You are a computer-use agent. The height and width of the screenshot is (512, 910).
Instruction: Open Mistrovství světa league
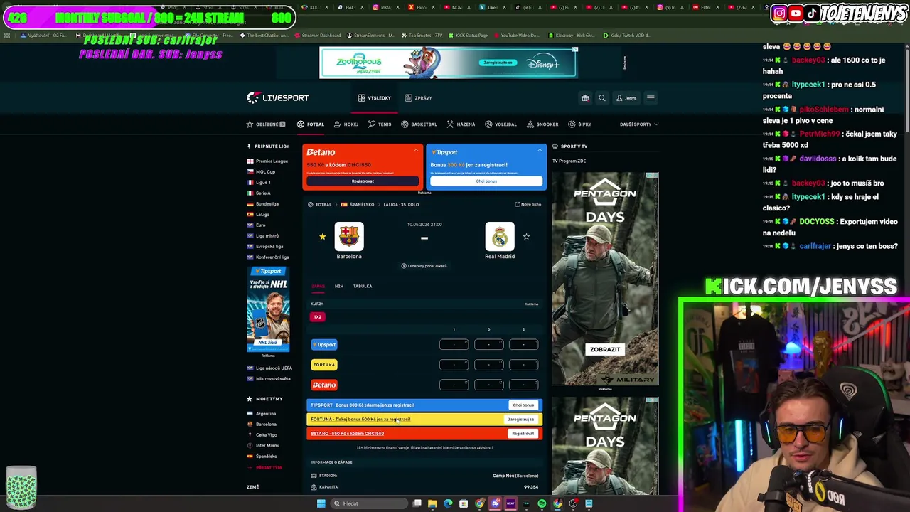[x=269, y=379]
